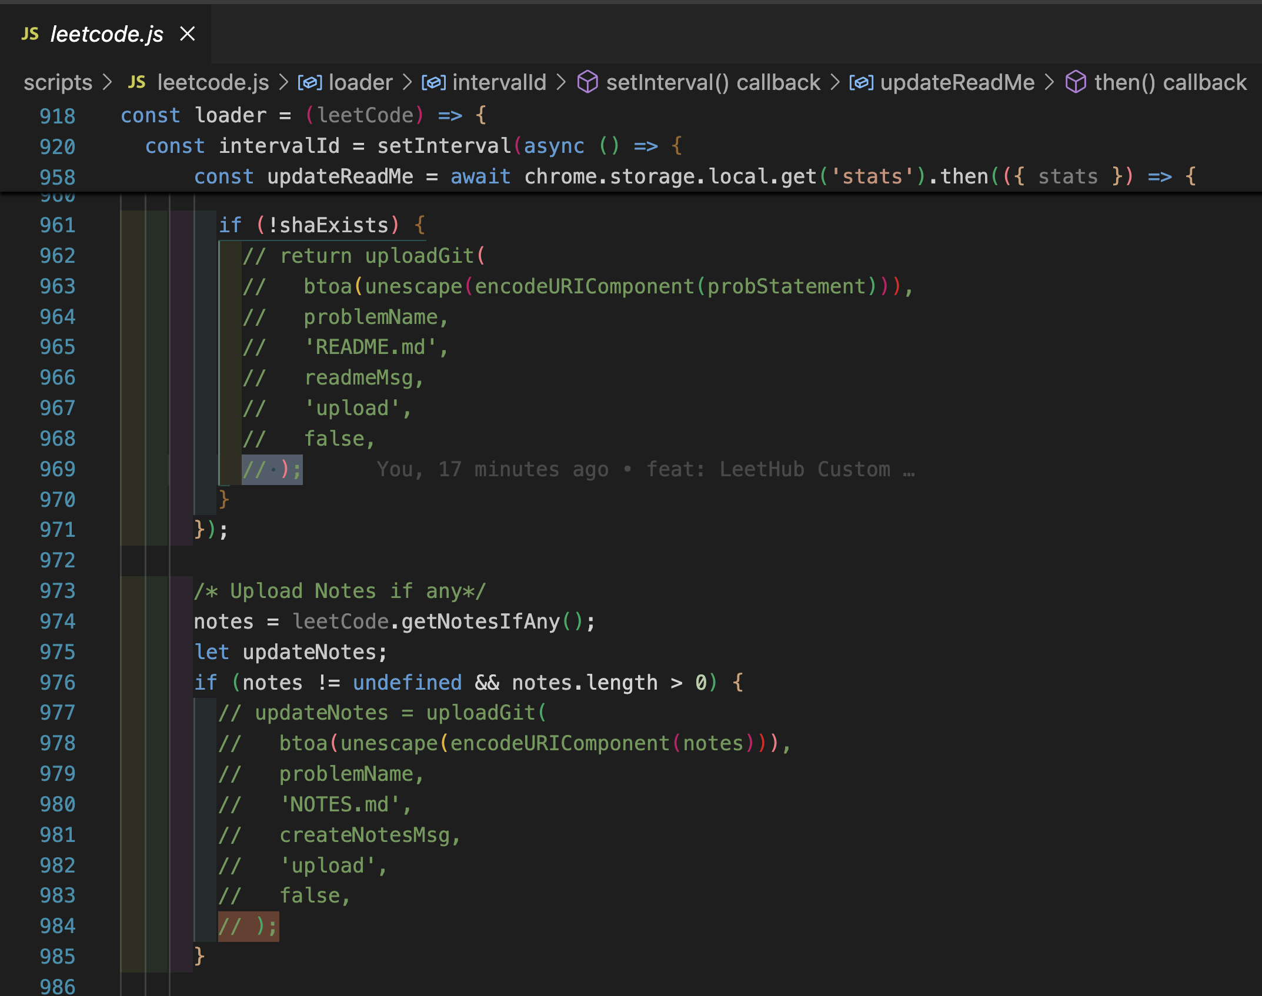Screen dimensions: 1262x996
Task: Expand chevron after updateReadMe breadcrumb
Action: click(1049, 82)
